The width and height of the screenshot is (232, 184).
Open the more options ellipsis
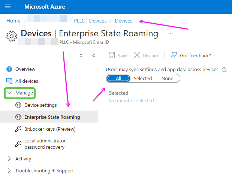point(171,33)
